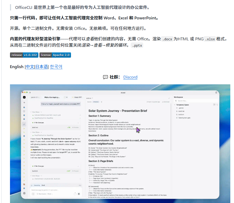Open the 한국어 language link

tap(56, 67)
